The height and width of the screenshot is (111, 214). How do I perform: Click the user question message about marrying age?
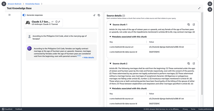[59, 37]
